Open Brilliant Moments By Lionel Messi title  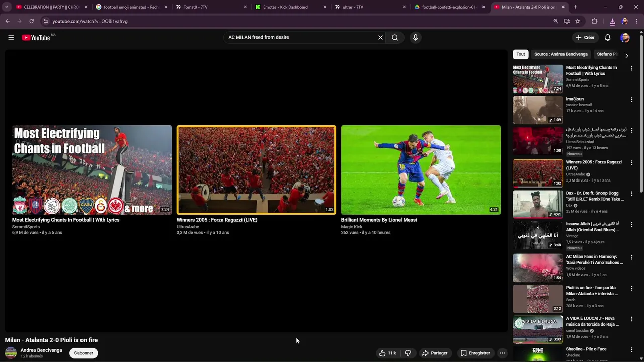(379, 220)
